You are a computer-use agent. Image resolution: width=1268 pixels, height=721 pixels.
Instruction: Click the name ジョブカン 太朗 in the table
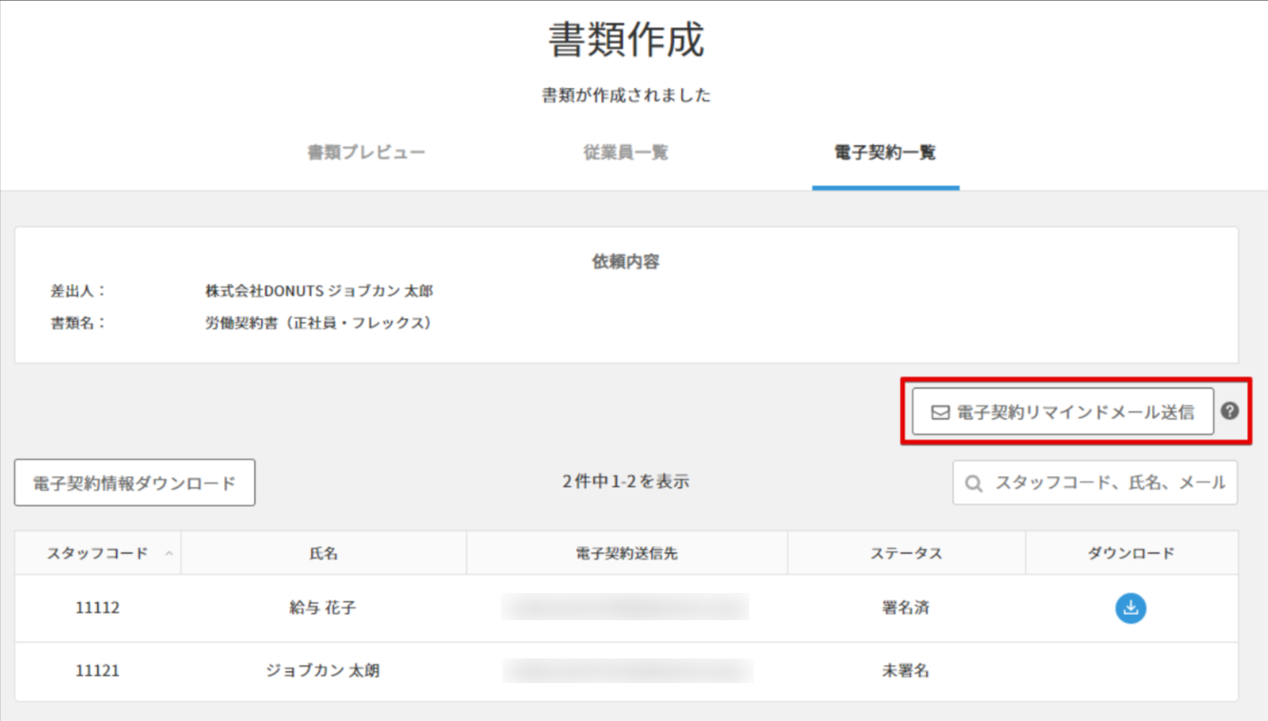coord(323,671)
